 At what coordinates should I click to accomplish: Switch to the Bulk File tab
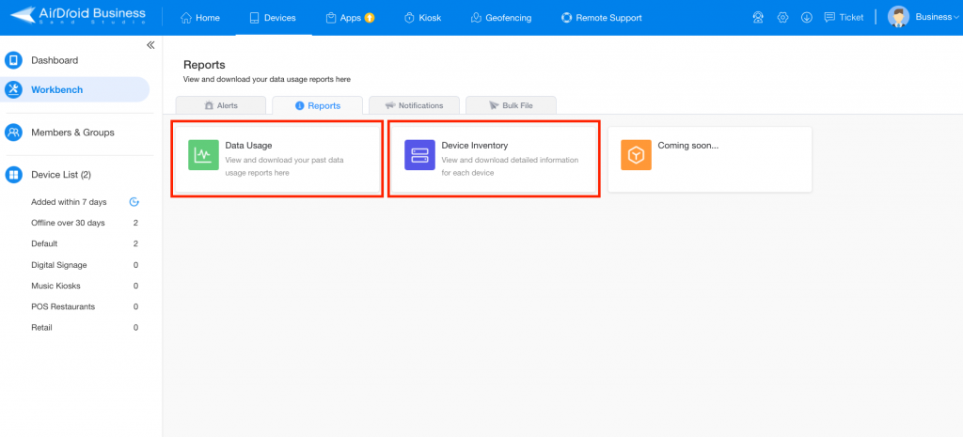pos(511,105)
